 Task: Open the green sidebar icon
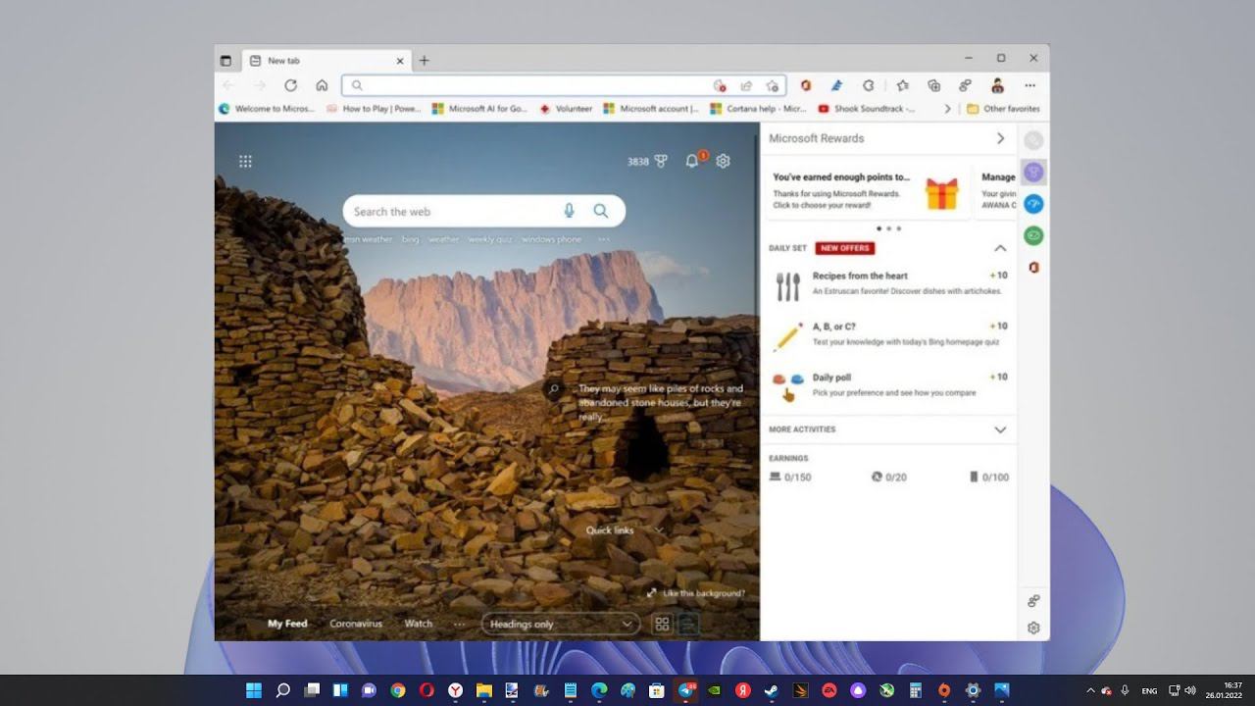point(1033,235)
